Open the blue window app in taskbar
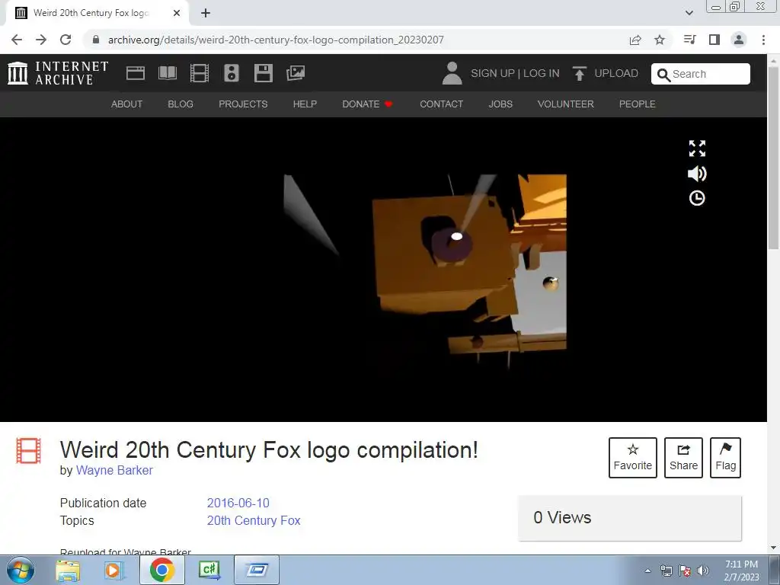The width and height of the screenshot is (780, 585). point(257,570)
